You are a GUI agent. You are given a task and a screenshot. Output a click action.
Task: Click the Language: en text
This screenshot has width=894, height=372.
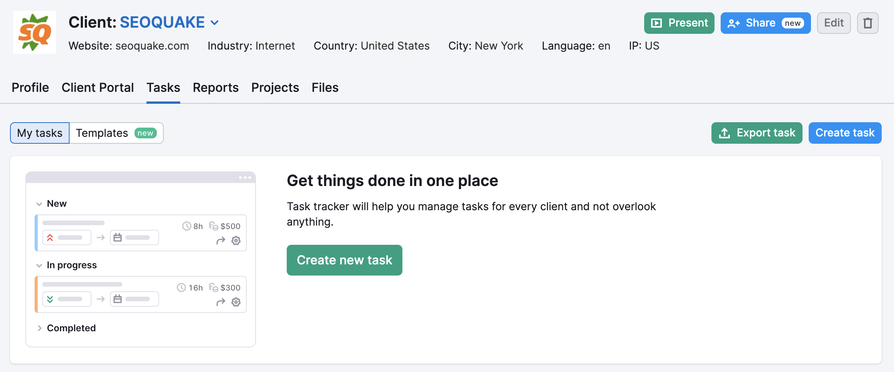point(576,46)
